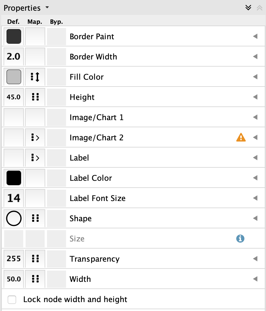Expand the Label Font Size property
Viewport: 266px width, 311px height.
tap(255, 198)
